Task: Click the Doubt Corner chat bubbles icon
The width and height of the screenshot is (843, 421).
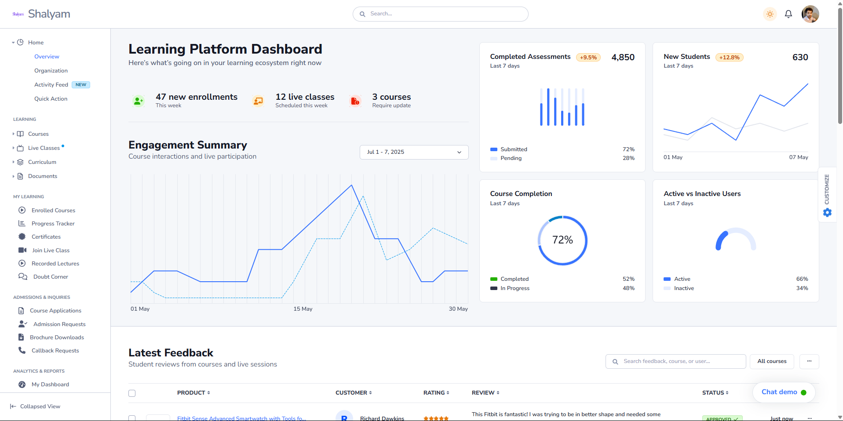Action: [x=23, y=276]
